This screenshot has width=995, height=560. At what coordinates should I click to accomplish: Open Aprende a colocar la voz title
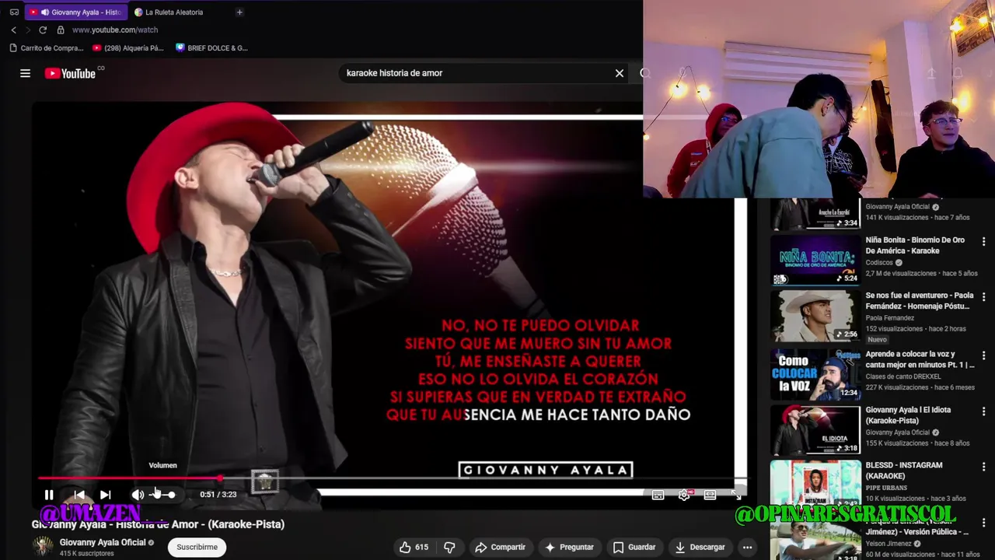pyautogui.click(x=920, y=359)
